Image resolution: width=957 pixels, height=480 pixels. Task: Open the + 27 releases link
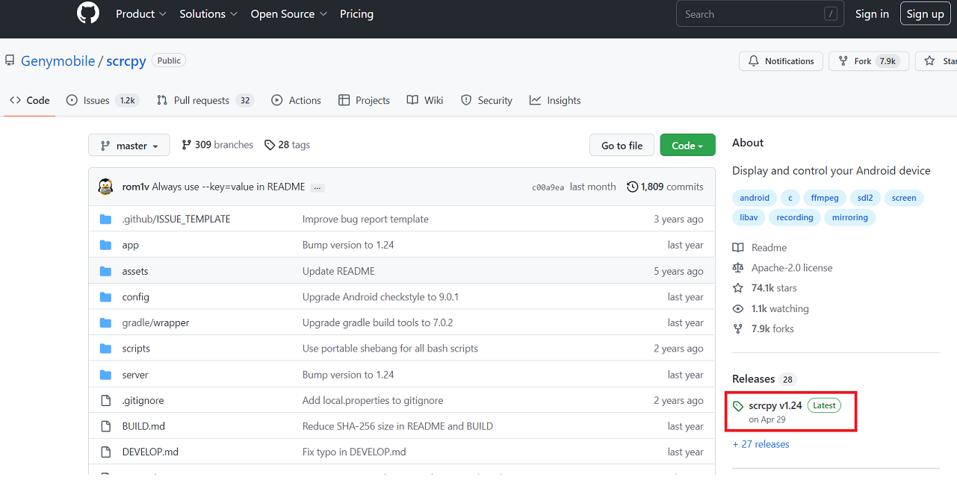click(x=761, y=444)
